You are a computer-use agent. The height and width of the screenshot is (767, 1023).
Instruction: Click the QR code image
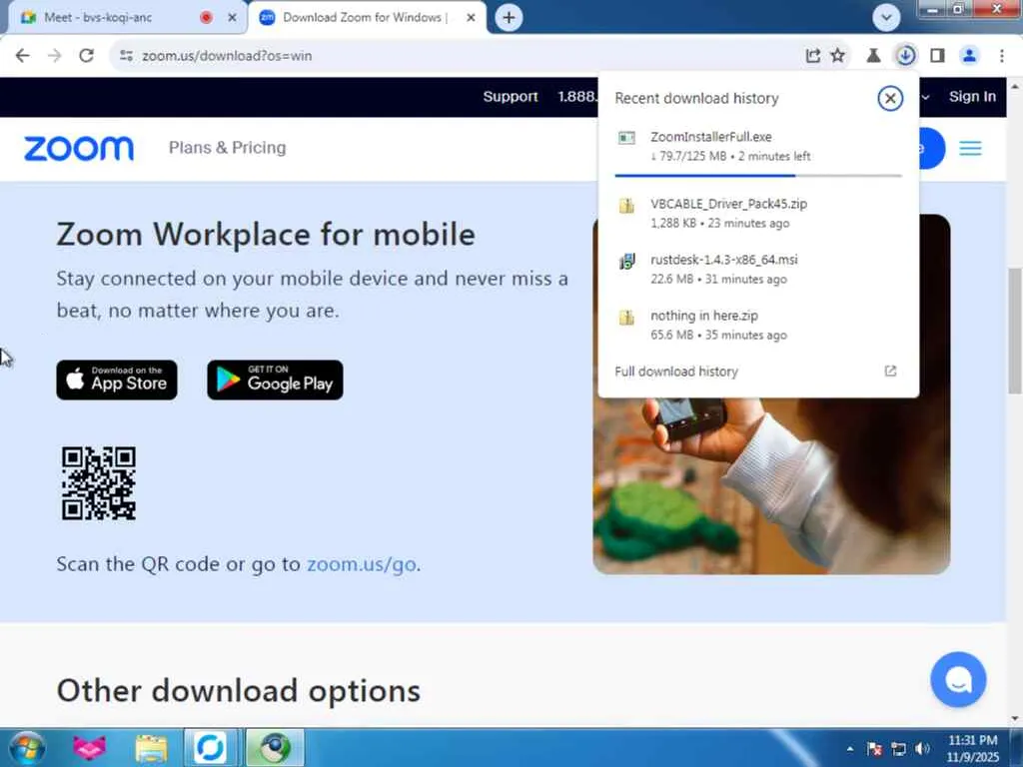pos(99,483)
